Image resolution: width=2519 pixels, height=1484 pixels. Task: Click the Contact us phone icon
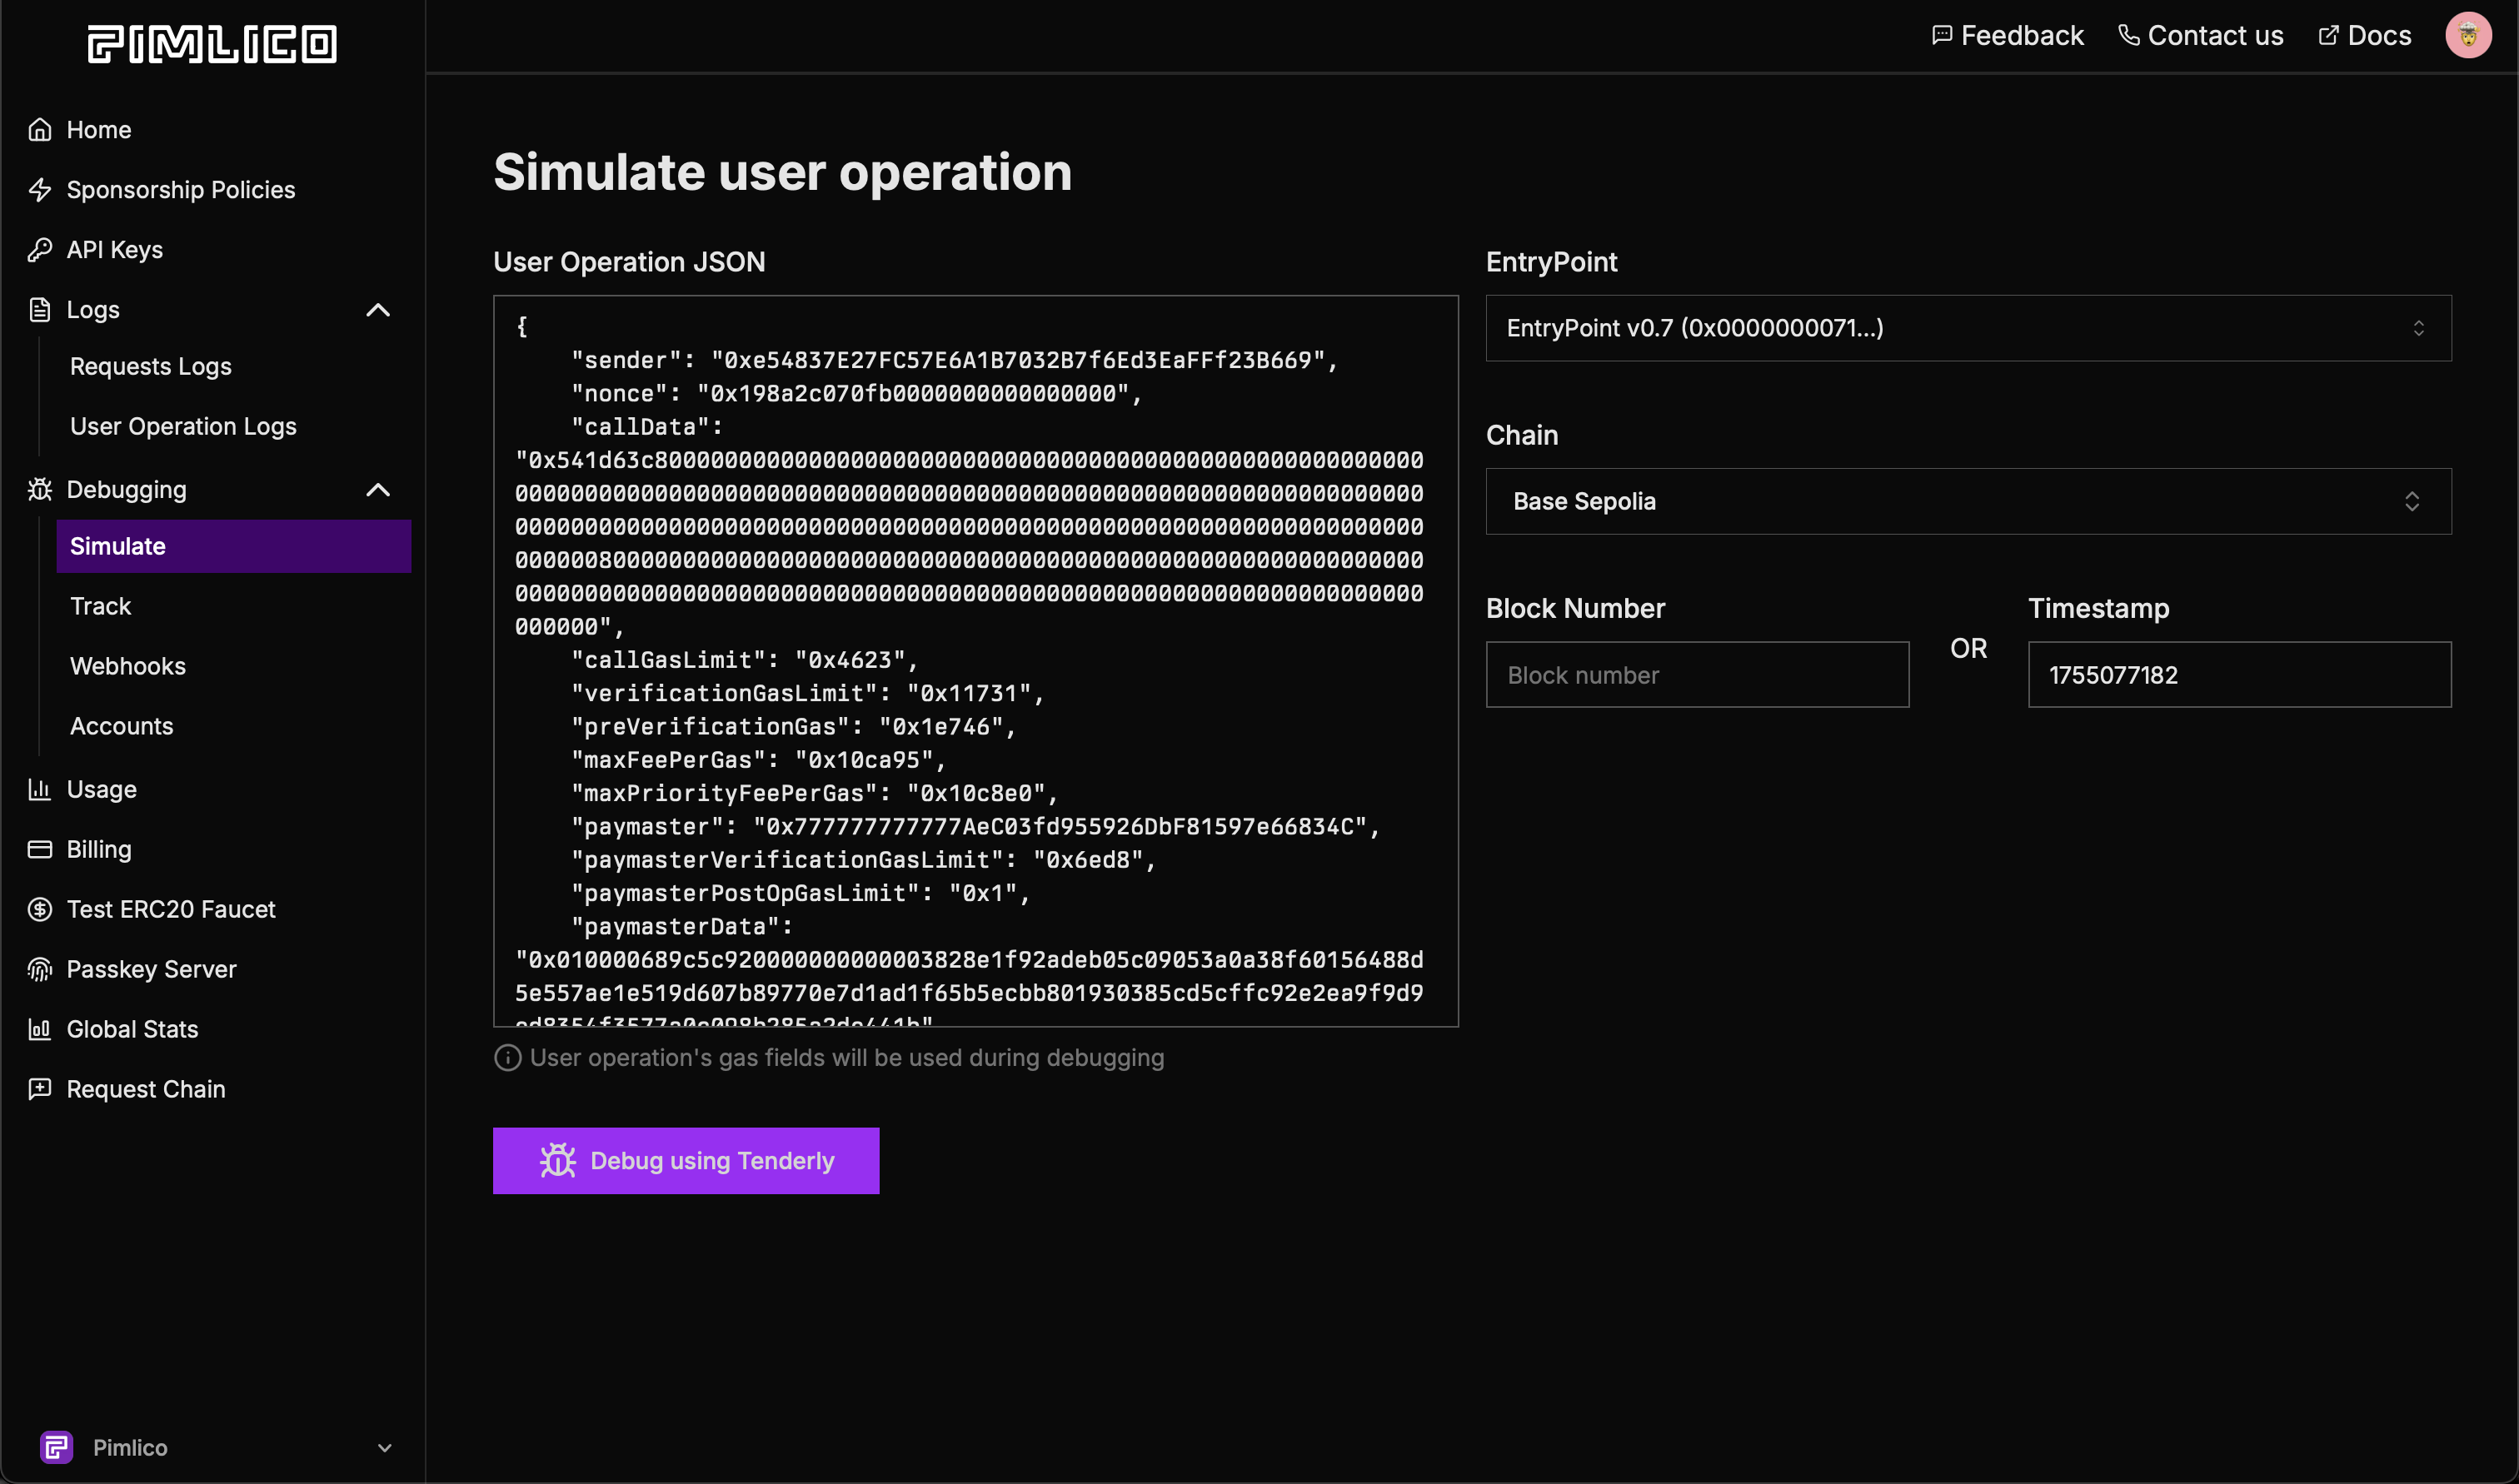[x=2129, y=36]
